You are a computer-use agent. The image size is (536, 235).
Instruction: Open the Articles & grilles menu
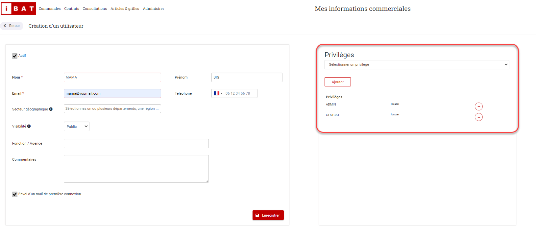pos(125,9)
